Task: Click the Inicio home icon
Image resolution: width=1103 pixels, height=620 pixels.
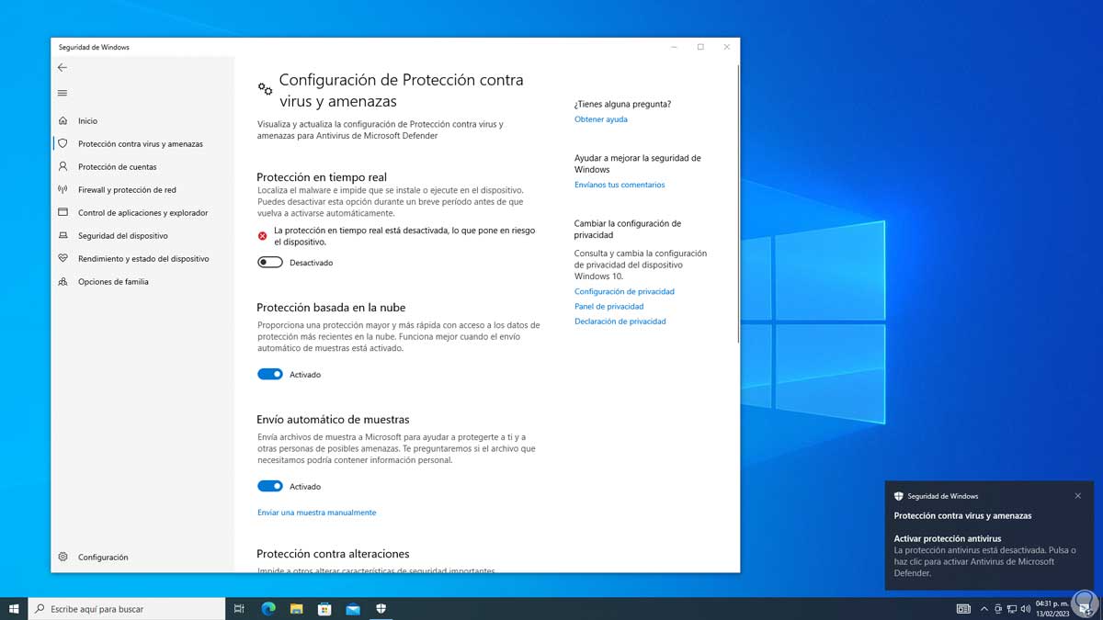Action: [x=63, y=120]
